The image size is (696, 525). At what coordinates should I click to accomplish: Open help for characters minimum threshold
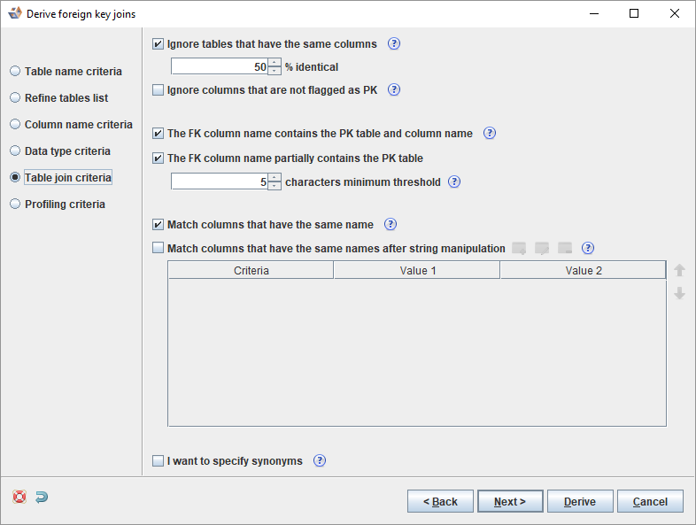(x=454, y=181)
